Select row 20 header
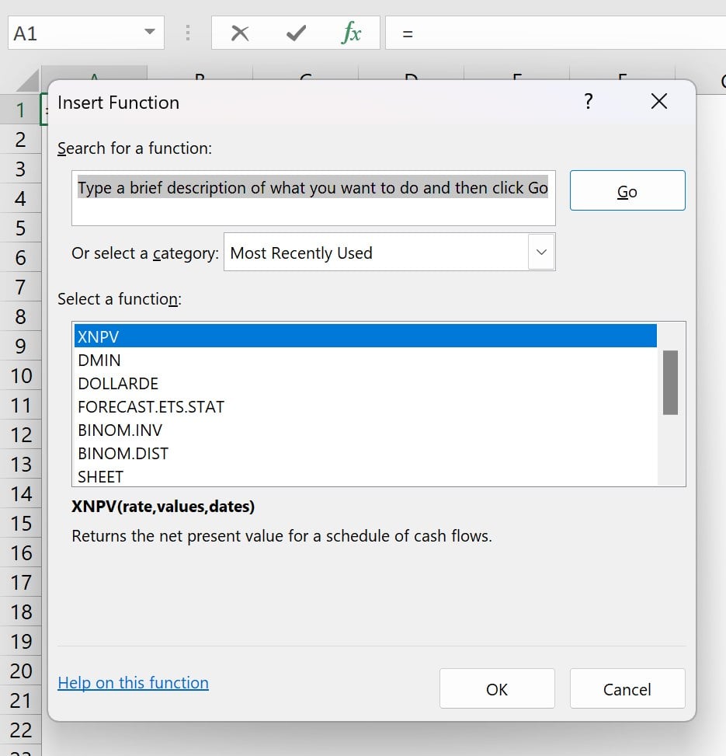 pyautogui.click(x=20, y=671)
